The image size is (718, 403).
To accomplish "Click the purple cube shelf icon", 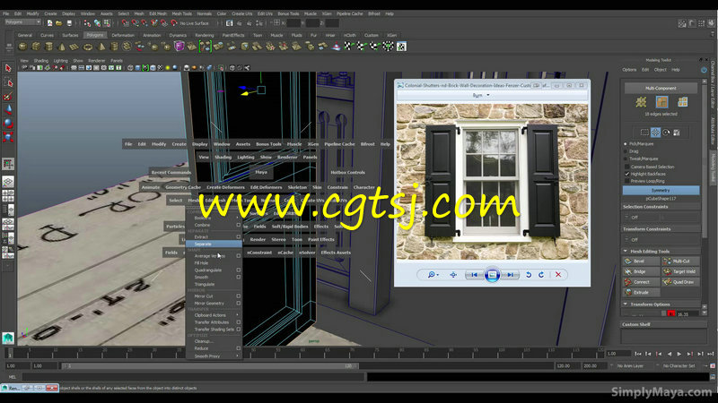I will pos(179,47).
